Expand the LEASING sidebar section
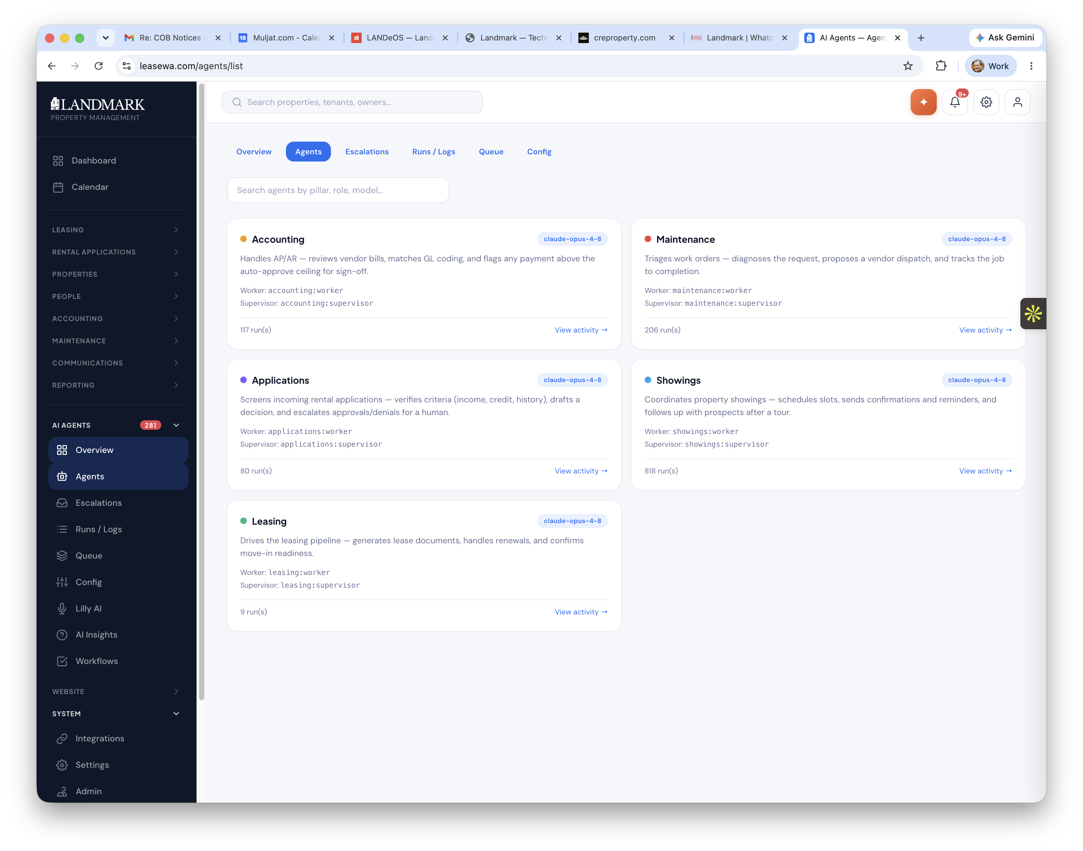The image size is (1083, 851). (x=116, y=230)
